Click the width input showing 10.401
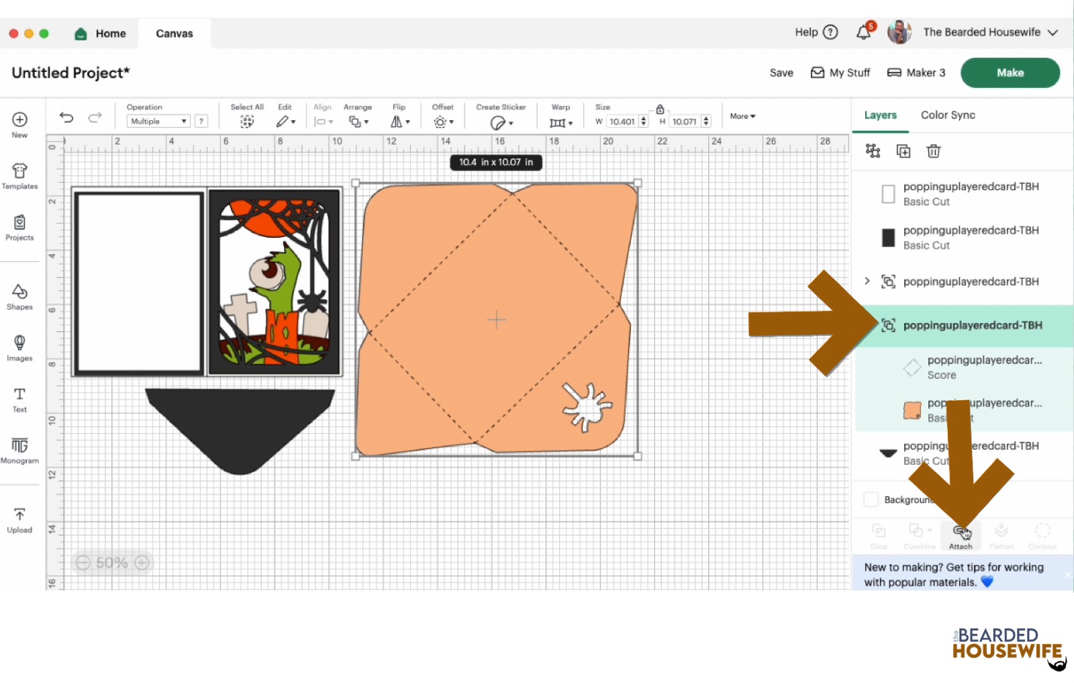The width and height of the screenshot is (1074, 683). pyautogui.click(x=623, y=121)
